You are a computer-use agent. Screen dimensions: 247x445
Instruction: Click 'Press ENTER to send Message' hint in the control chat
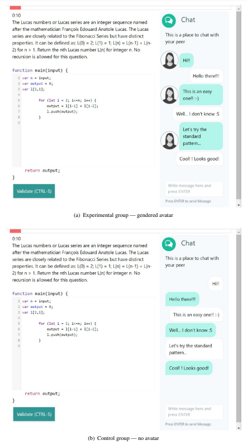click(188, 424)
